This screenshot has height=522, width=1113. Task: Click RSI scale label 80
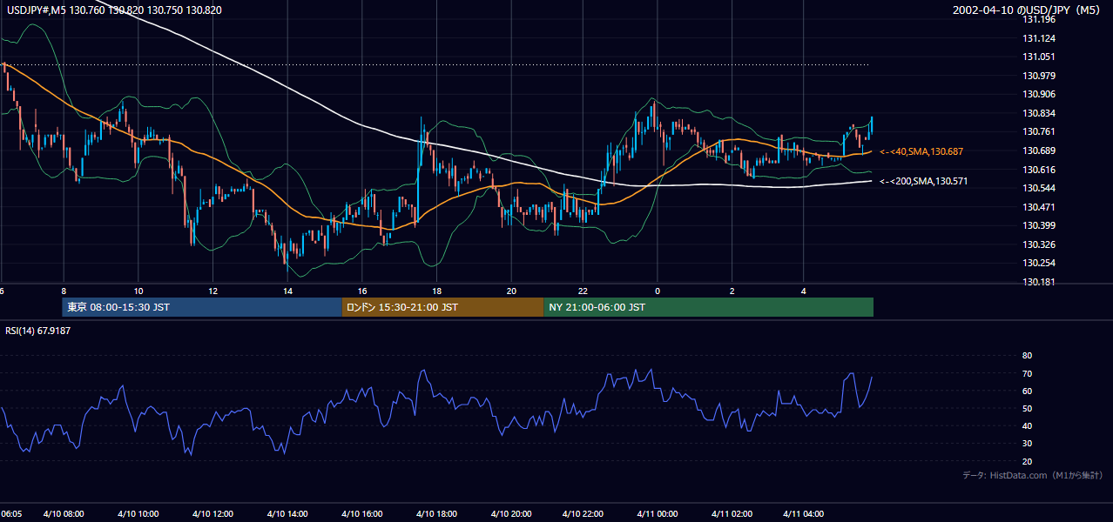tap(1027, 356)
